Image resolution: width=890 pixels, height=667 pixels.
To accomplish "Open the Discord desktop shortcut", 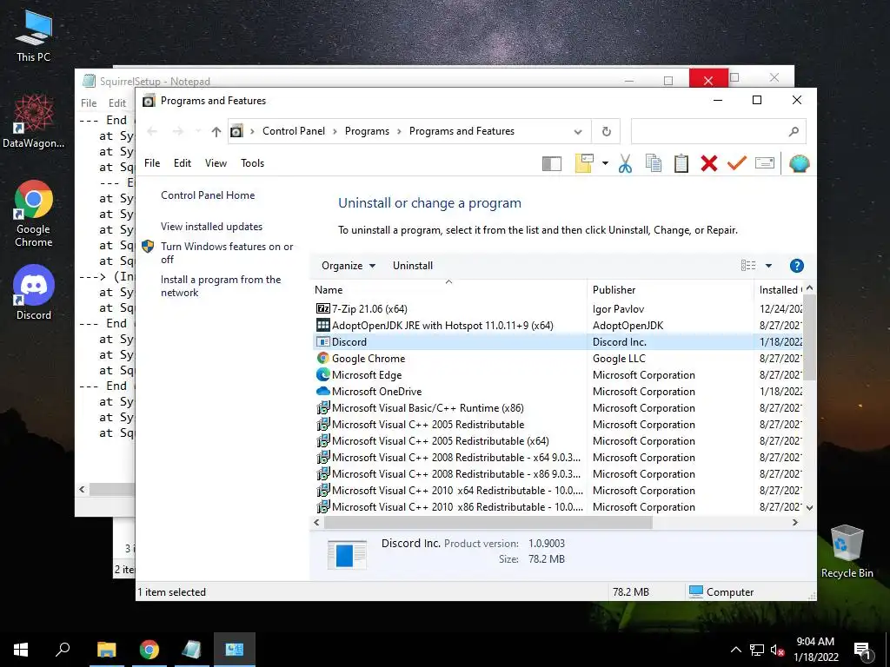I will click(33, 293).
